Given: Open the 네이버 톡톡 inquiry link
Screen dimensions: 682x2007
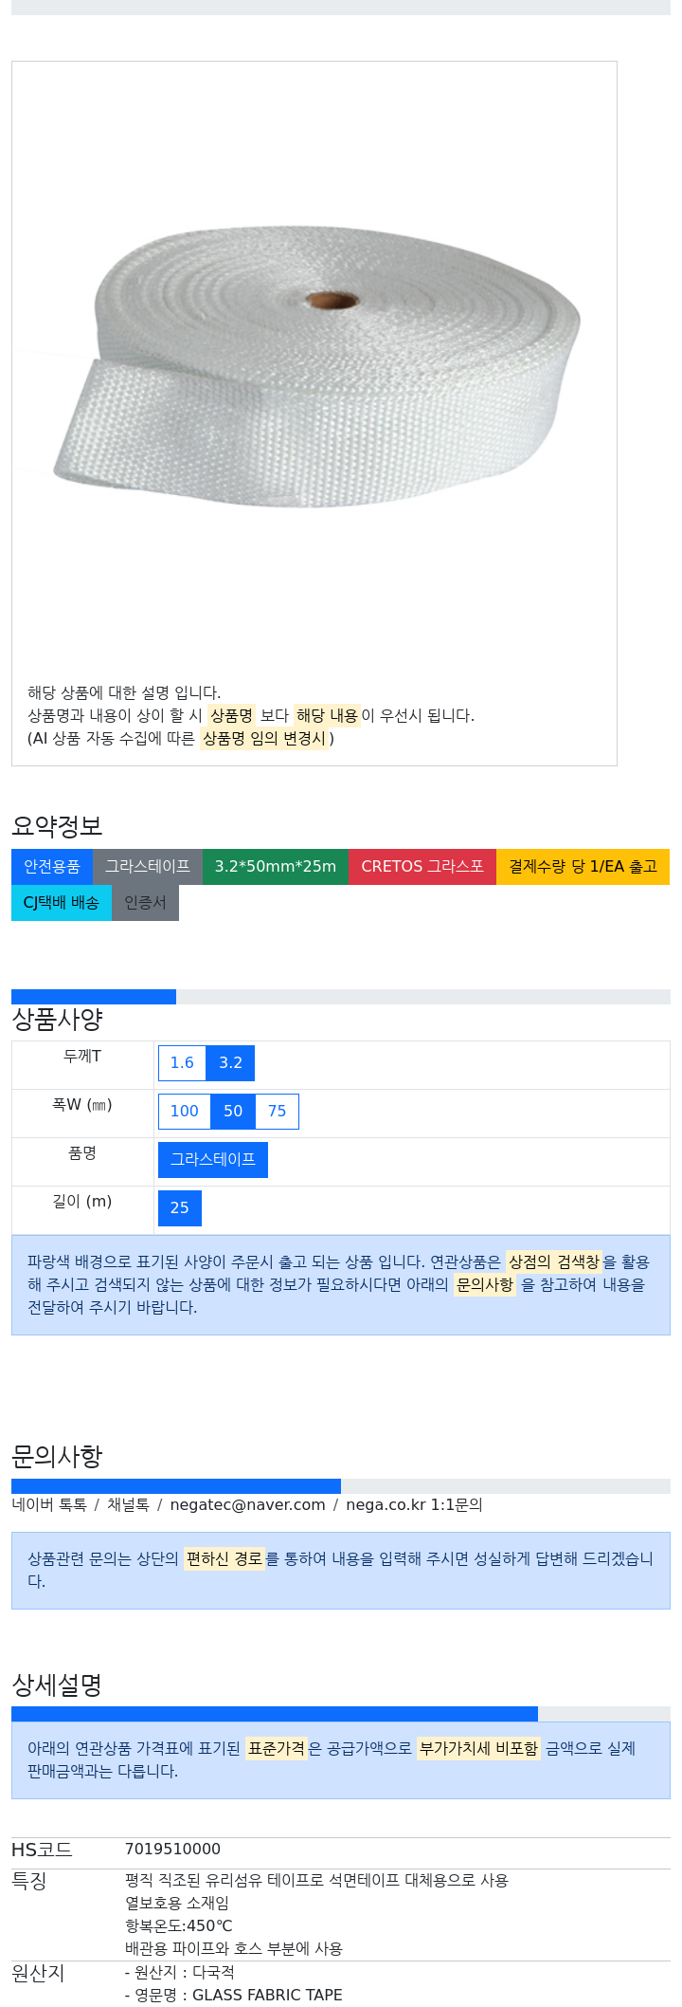Looking at the screenshot, I should point(49,1505).
